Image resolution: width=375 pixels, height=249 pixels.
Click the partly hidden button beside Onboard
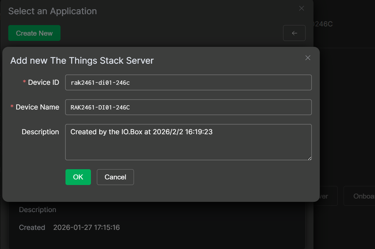[326, 196]
